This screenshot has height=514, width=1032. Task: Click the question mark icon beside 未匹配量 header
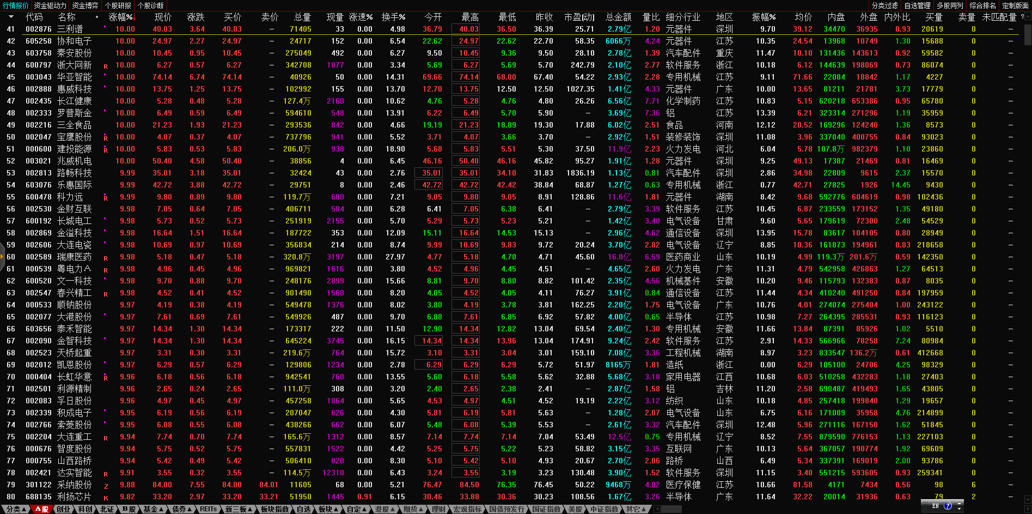(x=1022, y=17)
